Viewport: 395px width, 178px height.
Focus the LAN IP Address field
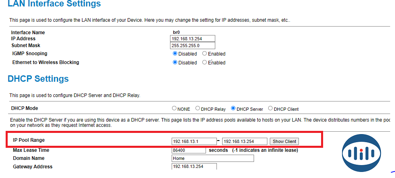tap(193, 39)
